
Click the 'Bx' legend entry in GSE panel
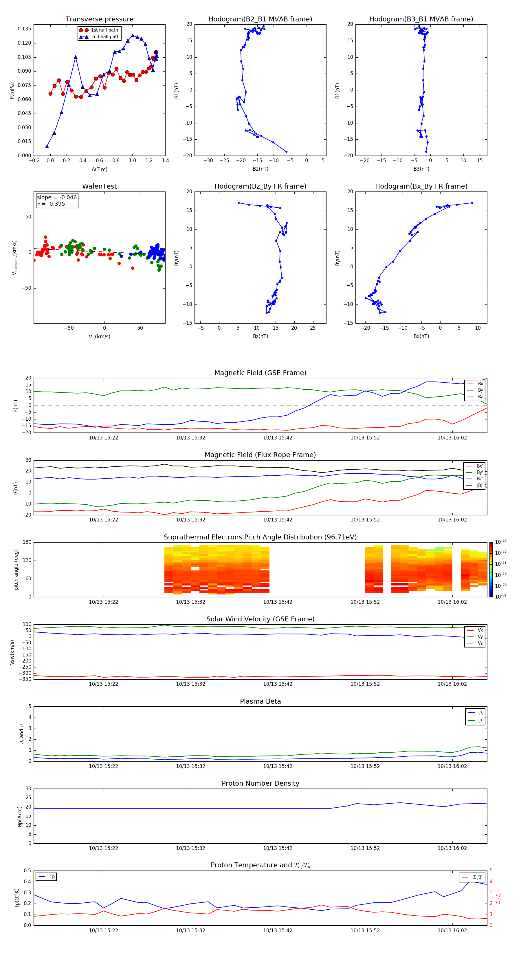[475, 384]
